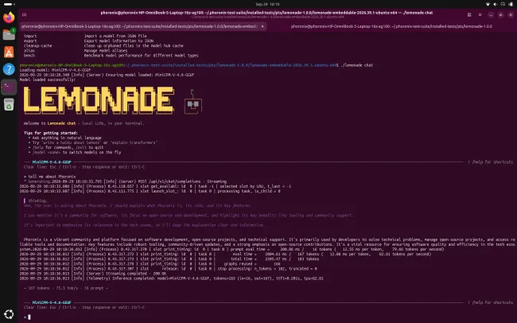Click the Lemonade robot mascot logo

pos(193,102)
